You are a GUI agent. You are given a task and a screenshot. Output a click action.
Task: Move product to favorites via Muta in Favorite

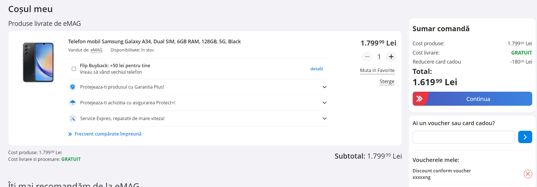pos(377,70)
